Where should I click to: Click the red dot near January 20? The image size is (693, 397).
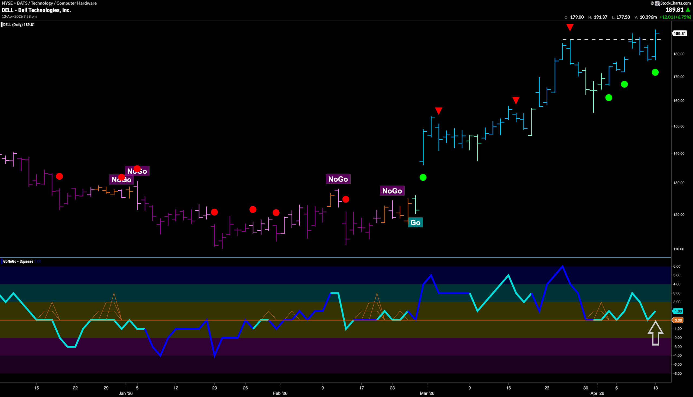coord(214,212)
